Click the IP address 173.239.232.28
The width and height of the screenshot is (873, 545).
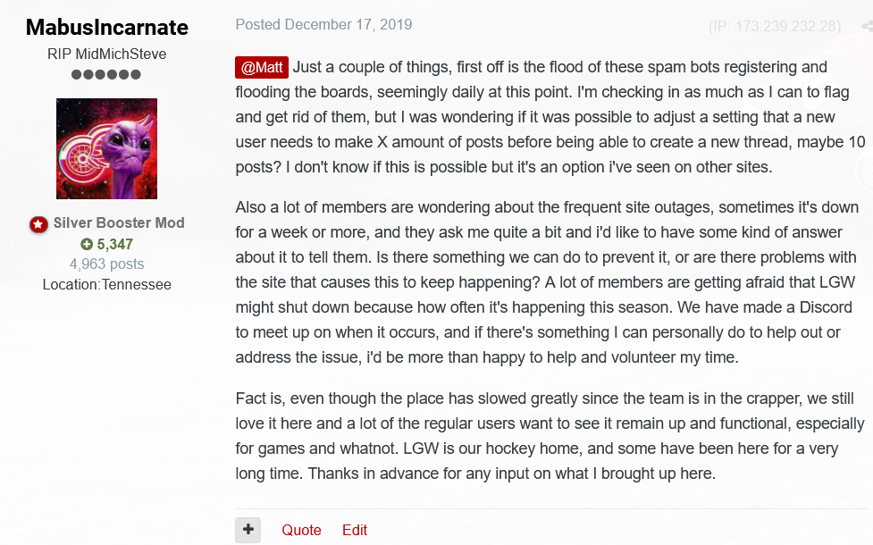pyautogui.click(x=775, y=26)
